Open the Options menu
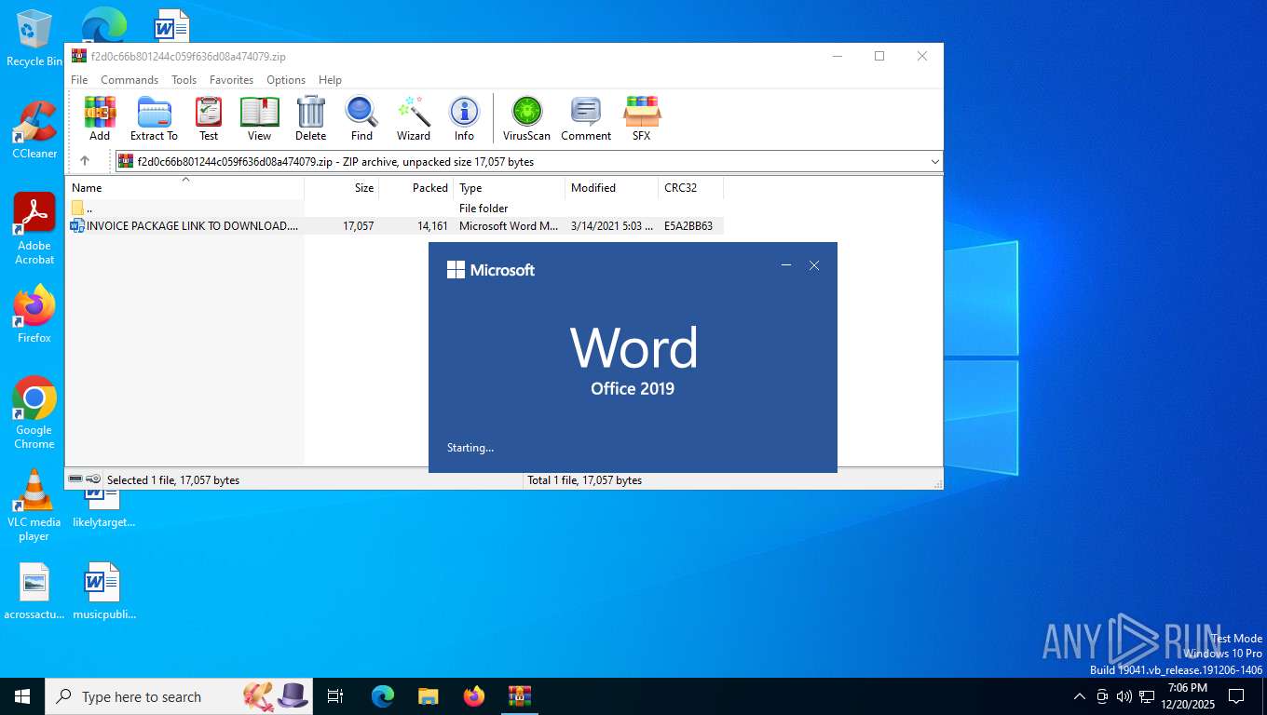The height and width of the screenshot is (715, 1267). pyautogui.click(x=286, y=80)
